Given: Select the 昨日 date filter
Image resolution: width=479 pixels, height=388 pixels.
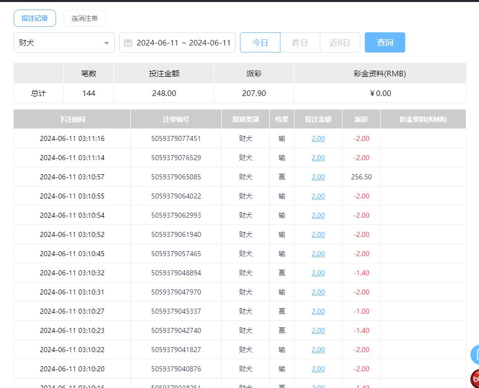Looking at the screenshot, I should pyautogui.click(x=300, y=42).
